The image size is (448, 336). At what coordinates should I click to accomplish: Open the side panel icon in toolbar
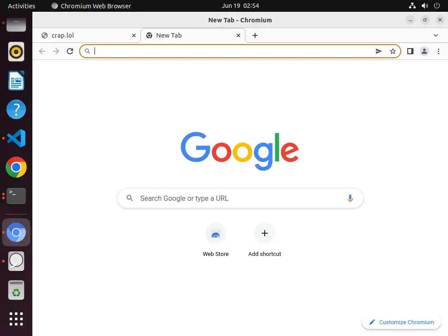click(x=410, y=51)
